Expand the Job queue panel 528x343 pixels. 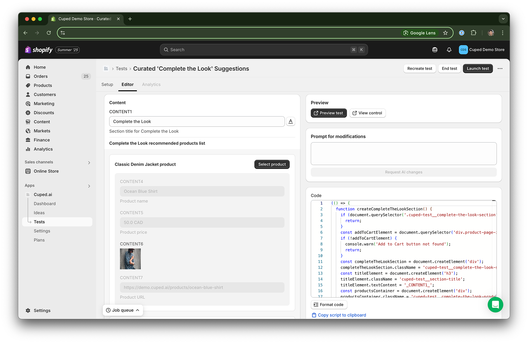point(123,310)
